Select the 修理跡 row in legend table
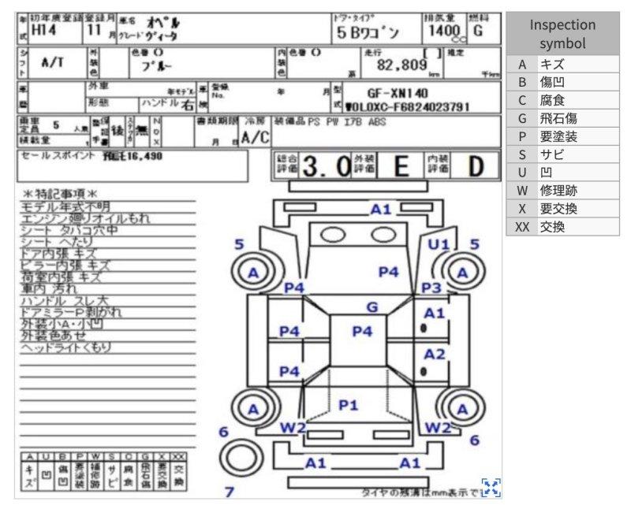Screen dimensions: 631x520 tap(562, 191)
